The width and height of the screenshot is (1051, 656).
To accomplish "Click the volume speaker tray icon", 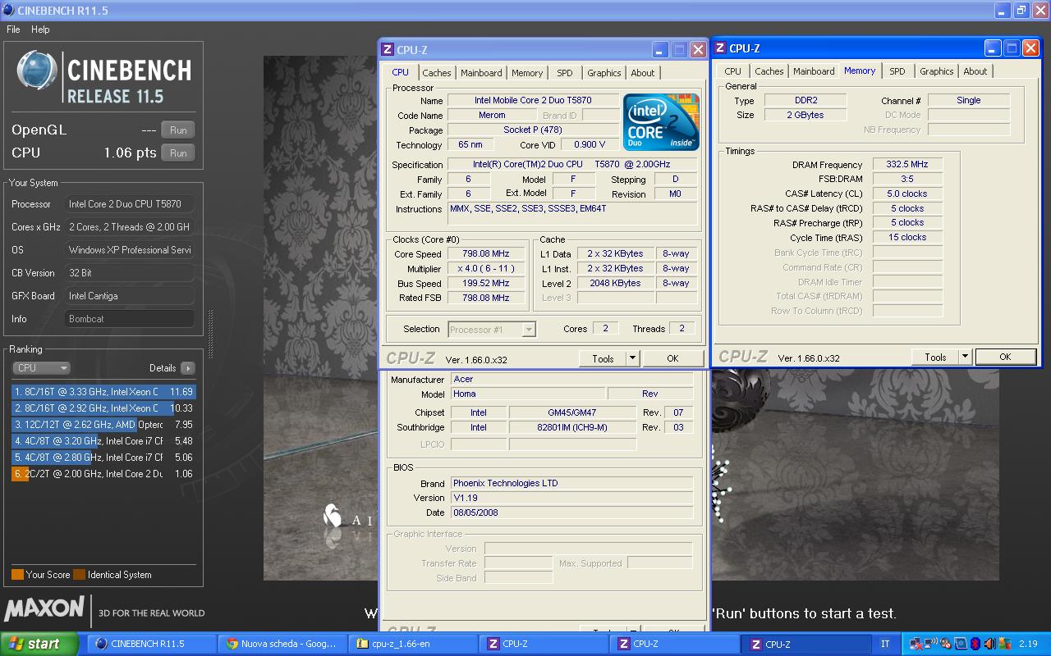I will pyautogui.click(x=989, y=644).
